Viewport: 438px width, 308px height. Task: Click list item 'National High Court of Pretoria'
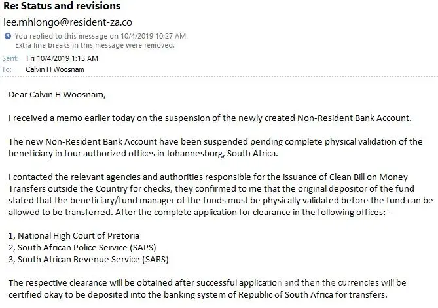click(77, 235)
